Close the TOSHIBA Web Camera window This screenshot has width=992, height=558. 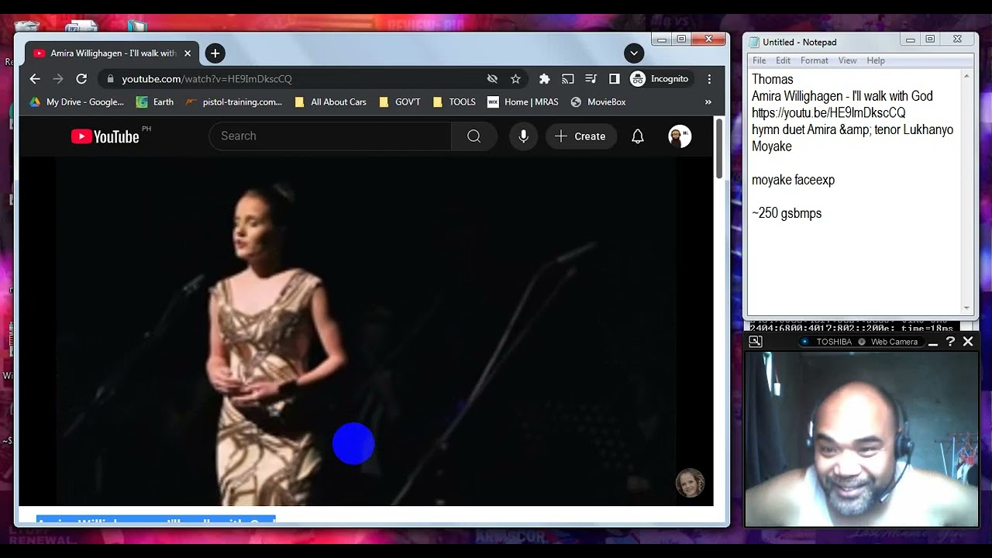click(968, 341)
